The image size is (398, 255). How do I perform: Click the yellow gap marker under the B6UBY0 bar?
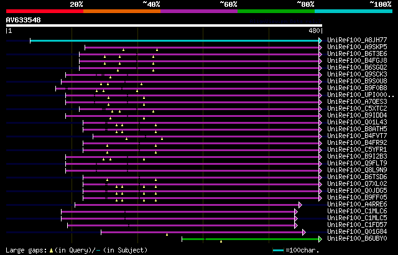[x=221, y=241]
